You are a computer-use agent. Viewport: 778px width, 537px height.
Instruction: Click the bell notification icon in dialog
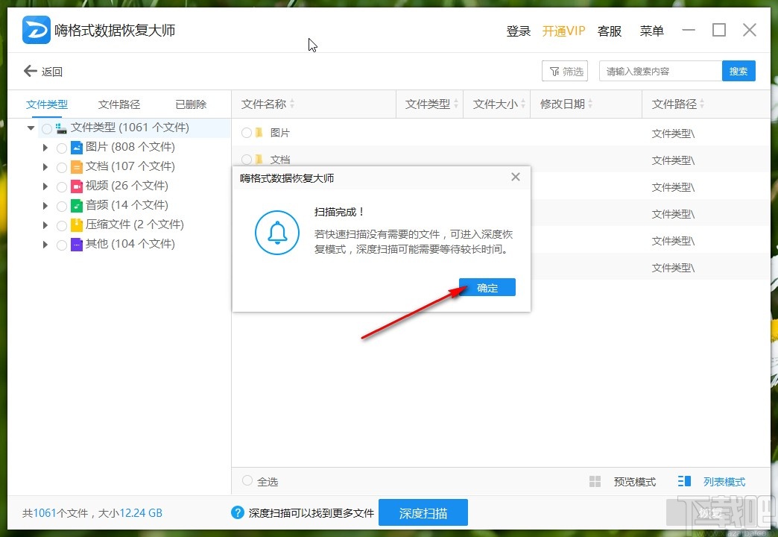tap(277, 233)
